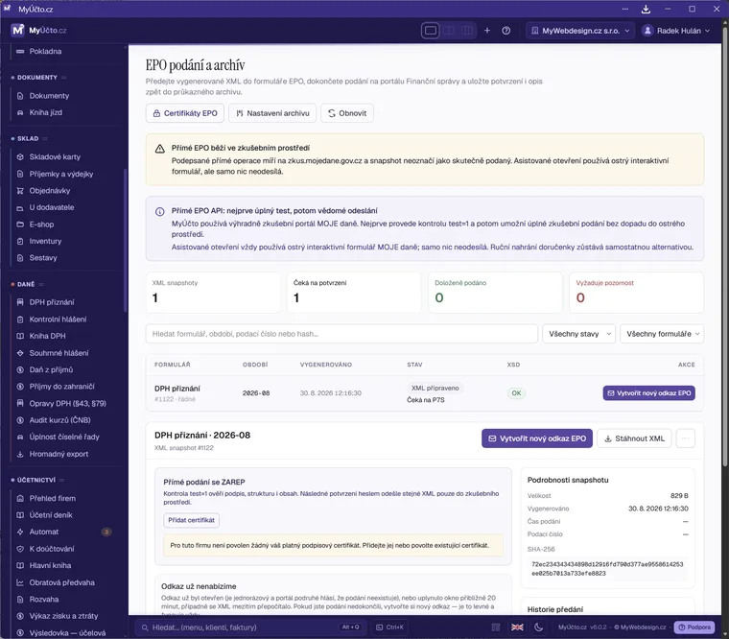The image size is (729, 639).
Task: Open Kontrolní hlášení in the sidebar
Action: [x=58, y=319]
